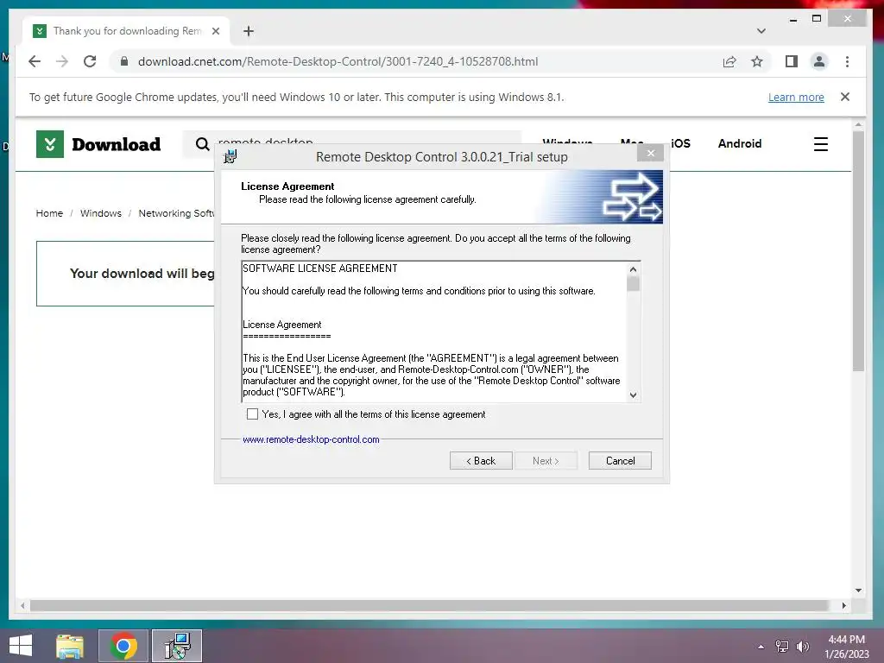
Task: Click license text scrollbar up arrow
Action: 633,269
